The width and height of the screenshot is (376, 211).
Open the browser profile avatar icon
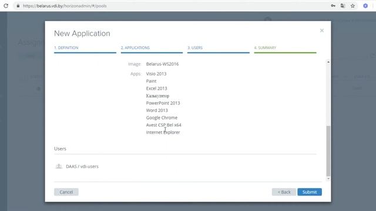click(x=365, y=6)
